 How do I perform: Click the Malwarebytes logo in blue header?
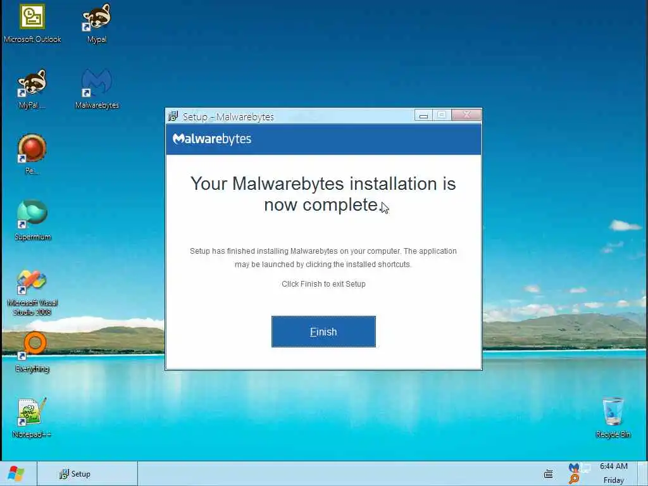click(x=212, y=139)
